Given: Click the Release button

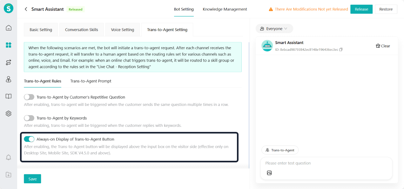Looking at the screenshot, I should click(361, 9).
